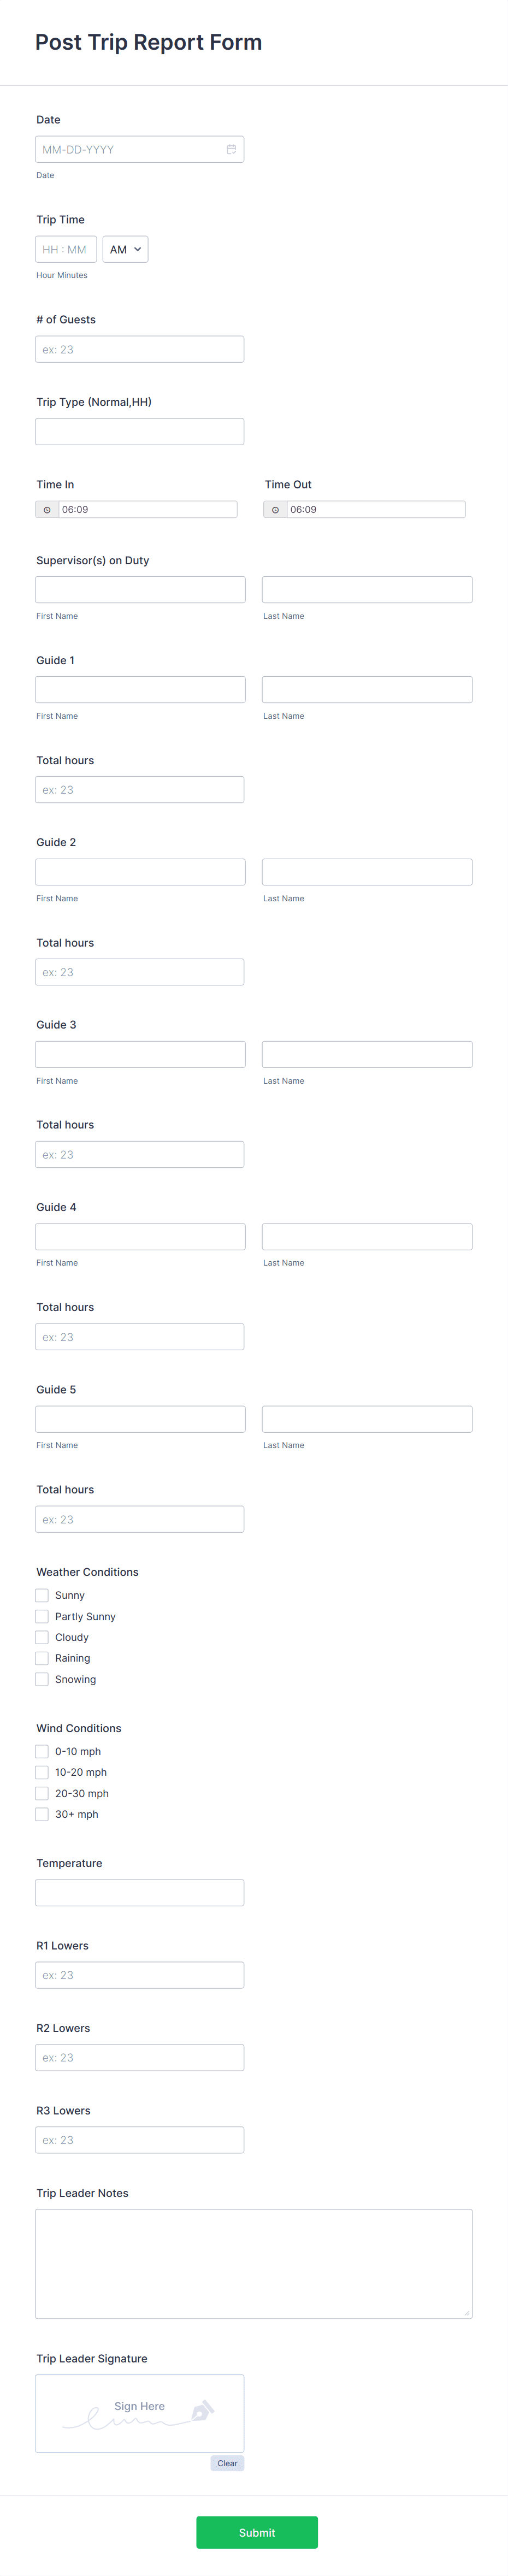
Task: Clear the trip leader signature
Action: [227, 2463]
